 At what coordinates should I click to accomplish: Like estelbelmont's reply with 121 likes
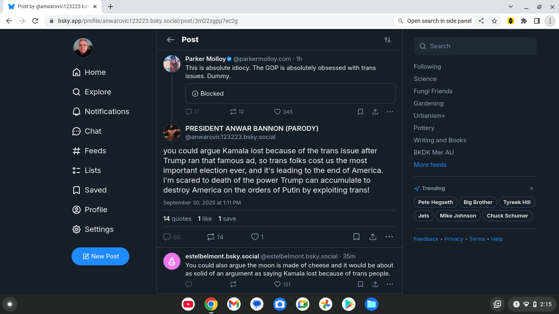tap(277, 284)
